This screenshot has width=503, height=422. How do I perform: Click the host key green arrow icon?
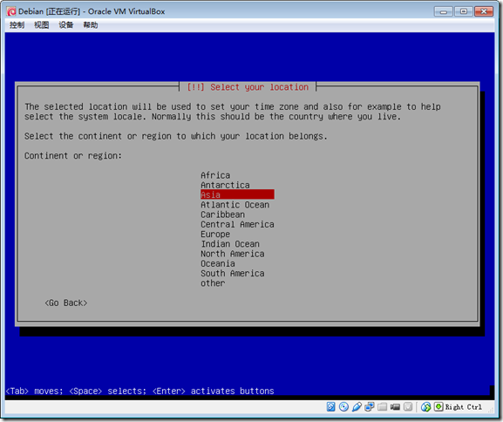click(x=438, y=406)
